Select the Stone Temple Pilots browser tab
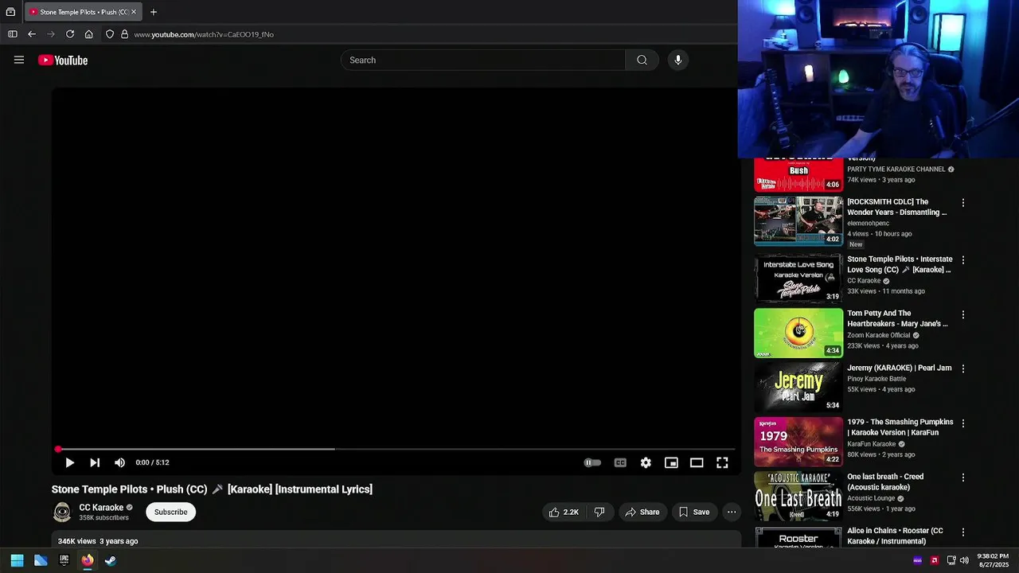The height and width of the screenshot is (573, 1019). coord(84,12)
